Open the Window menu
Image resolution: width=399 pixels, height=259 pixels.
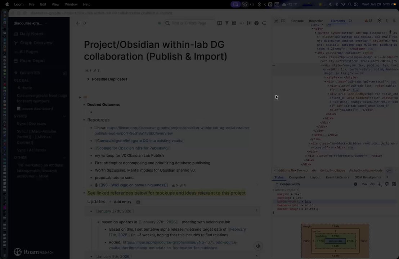pyautogui.click(x=71, y=4)
